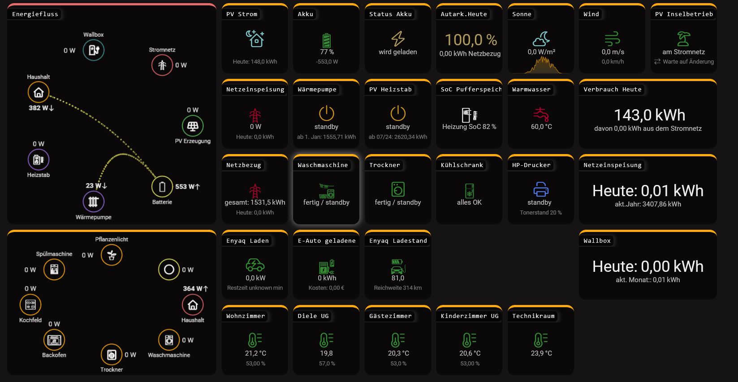Image resolution: width=738 pixels, height=382 pixels.
Task: Select the PV Inselbetrieb palm island icon
Action: pos(683,39)
